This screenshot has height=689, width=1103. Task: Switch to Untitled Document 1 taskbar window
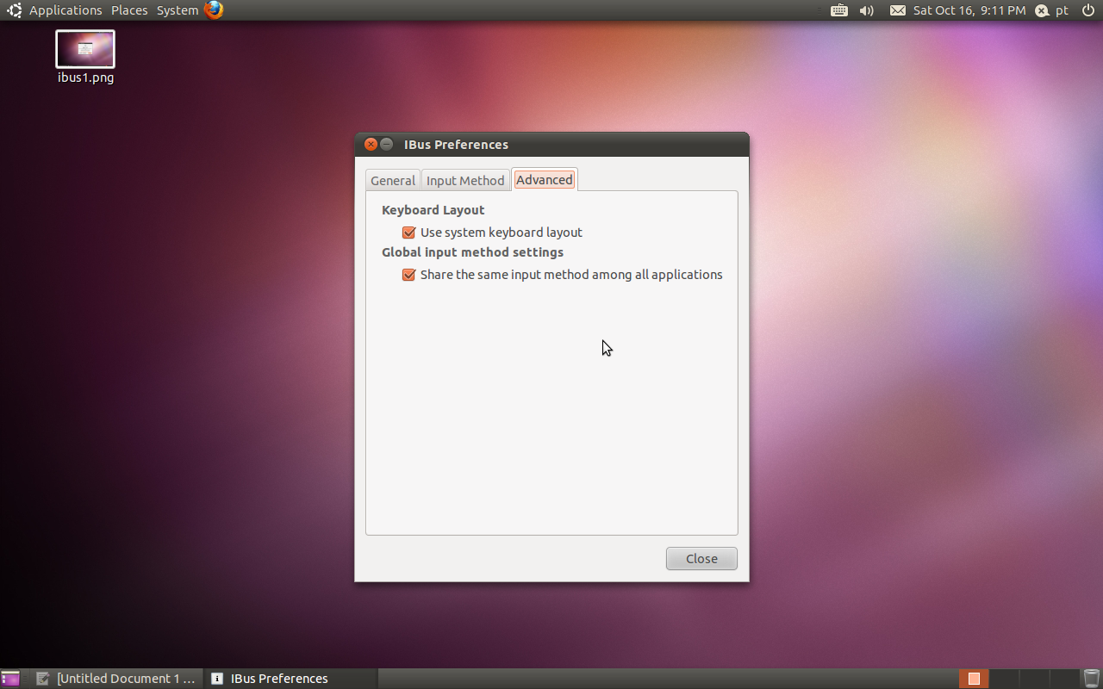pyautogui.click(x=116, y=679)
